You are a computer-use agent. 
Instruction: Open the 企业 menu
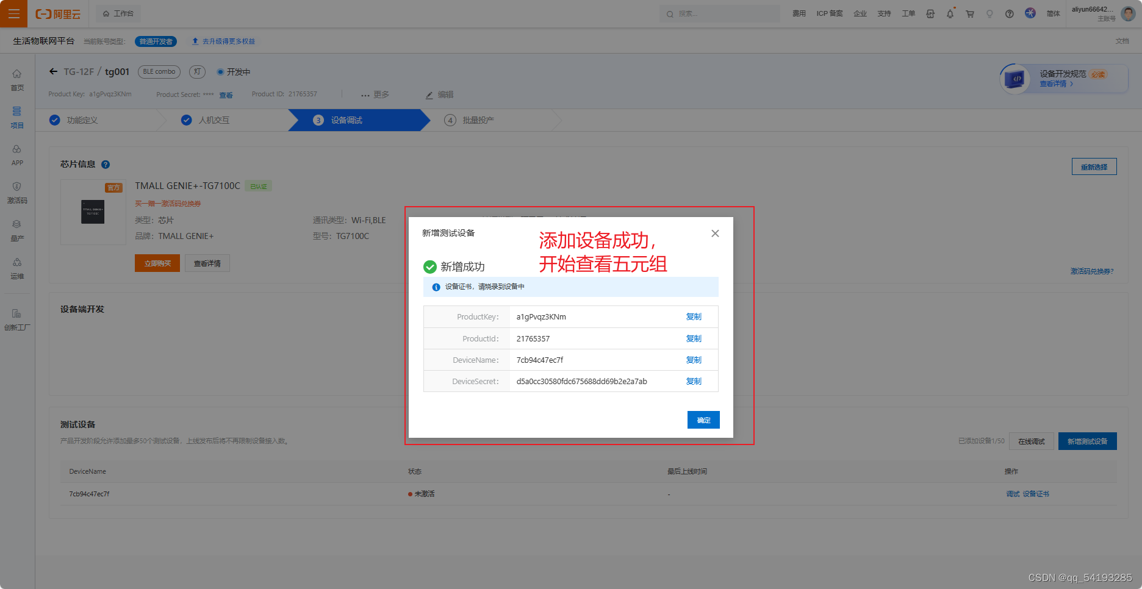860,13
